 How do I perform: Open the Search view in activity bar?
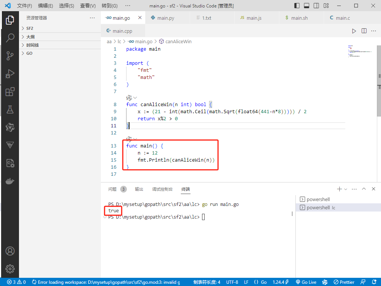(x=10, y=38)
